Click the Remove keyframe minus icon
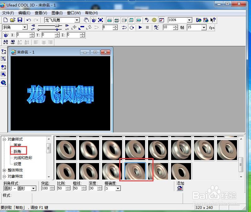This screenshot has height=212, width=251. [x=81, y=28]
